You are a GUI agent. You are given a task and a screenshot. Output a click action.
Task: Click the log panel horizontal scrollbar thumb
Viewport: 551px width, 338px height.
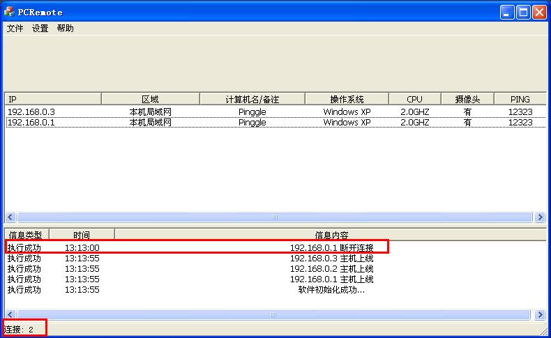tap(273, 314)
